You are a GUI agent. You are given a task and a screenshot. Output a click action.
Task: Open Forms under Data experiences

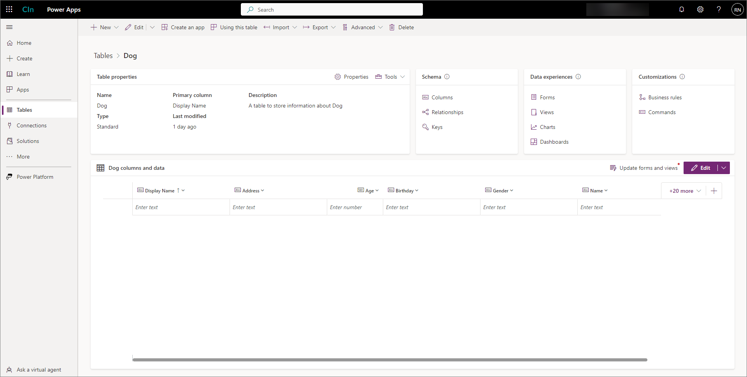[547, 97]
